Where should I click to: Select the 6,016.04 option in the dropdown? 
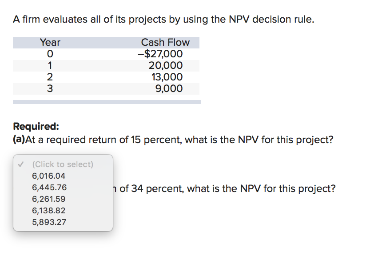coord(49,176)
